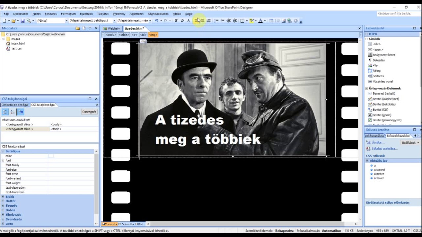Image resolution: width=422 pixels, height=237 pixels.
Task: Expand the Blokk property group
Action: tap(3, 197)
